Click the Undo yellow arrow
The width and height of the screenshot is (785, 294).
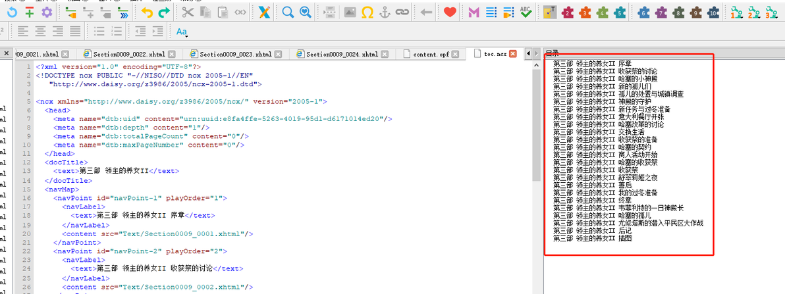point(147,13)
